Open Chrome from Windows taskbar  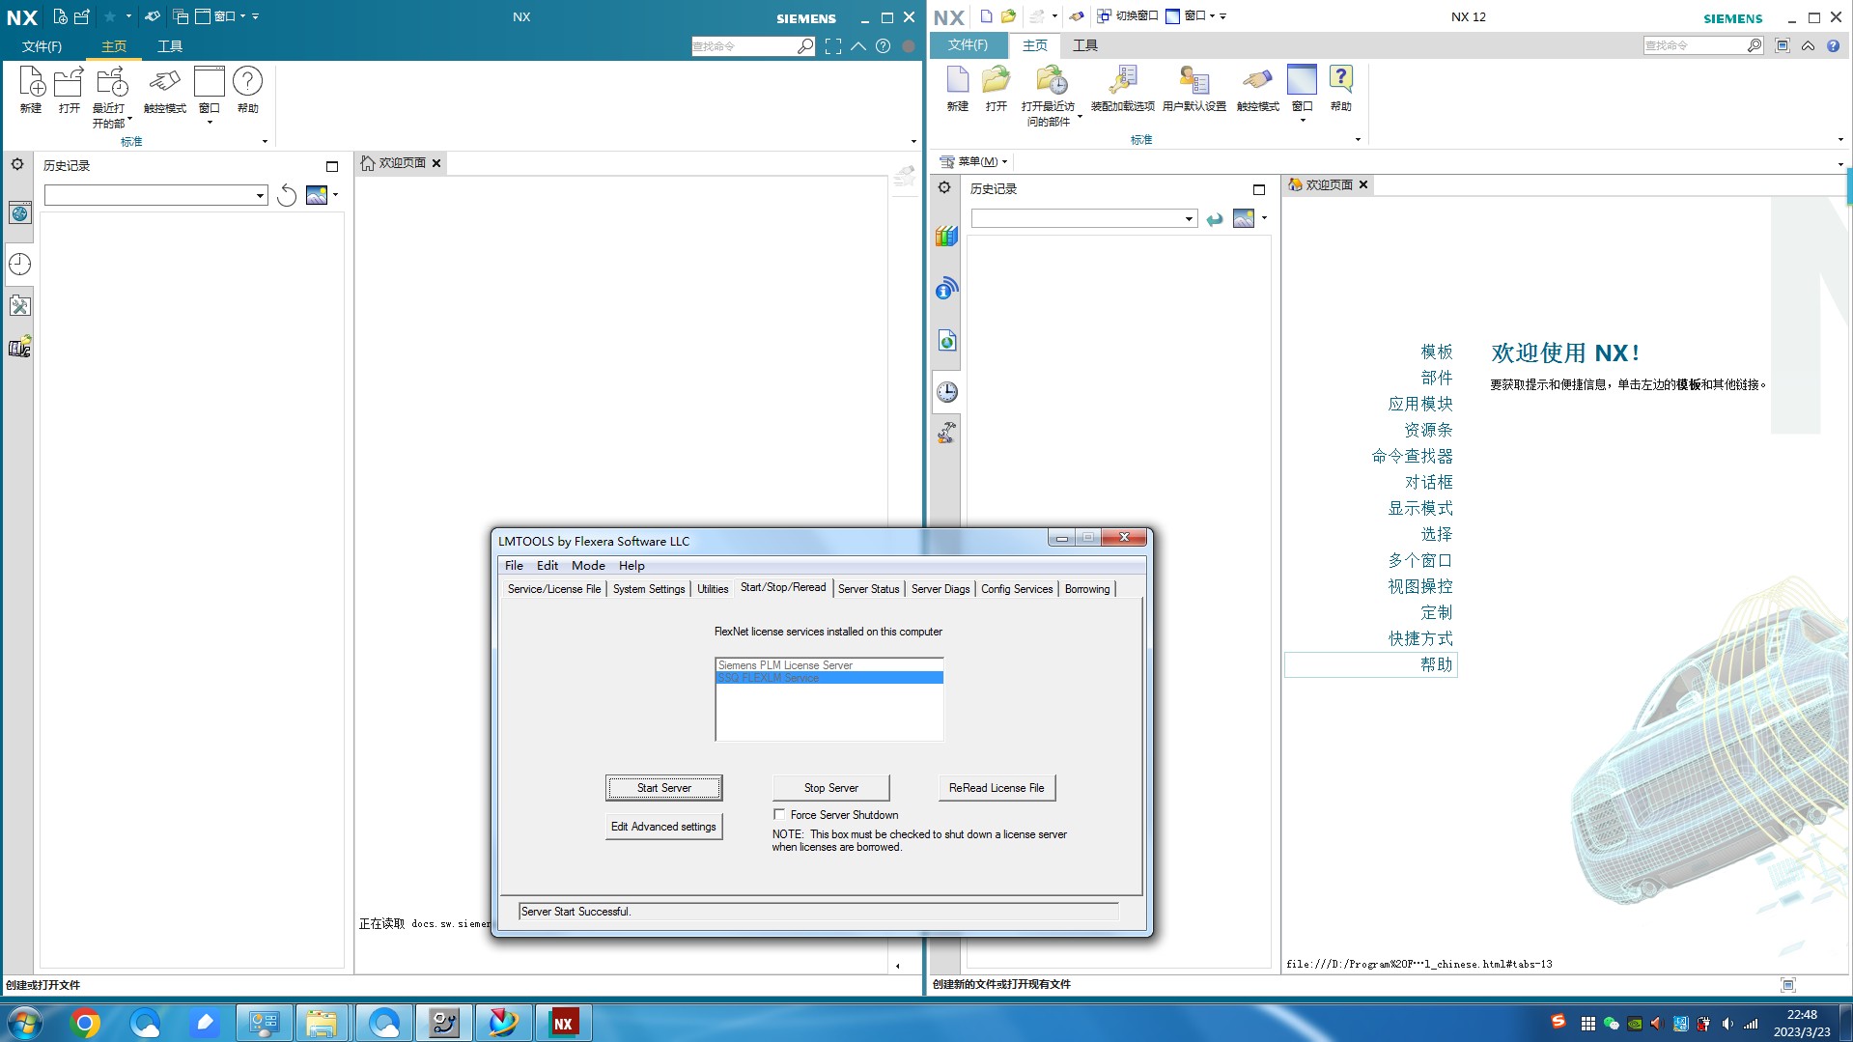point(85,1023)
